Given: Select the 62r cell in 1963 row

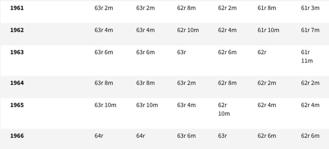Looking at the screenshot, I should 262,52.
